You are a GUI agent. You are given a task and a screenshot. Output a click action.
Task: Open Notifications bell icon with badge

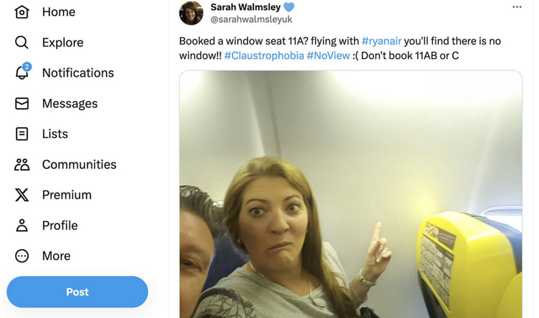pyautogui.click(x=23, y=72)
